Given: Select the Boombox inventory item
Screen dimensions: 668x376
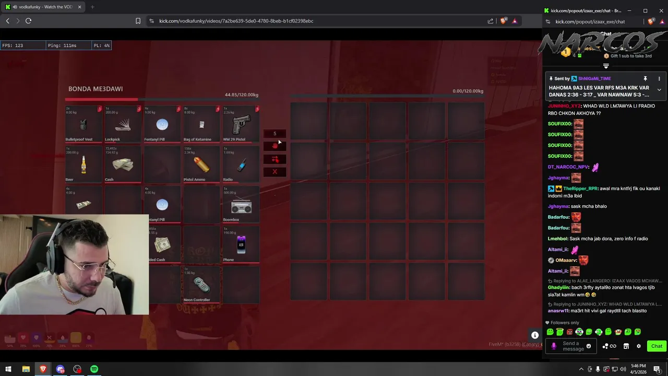Looking at the screenshot, I should [x=241, y=205].
